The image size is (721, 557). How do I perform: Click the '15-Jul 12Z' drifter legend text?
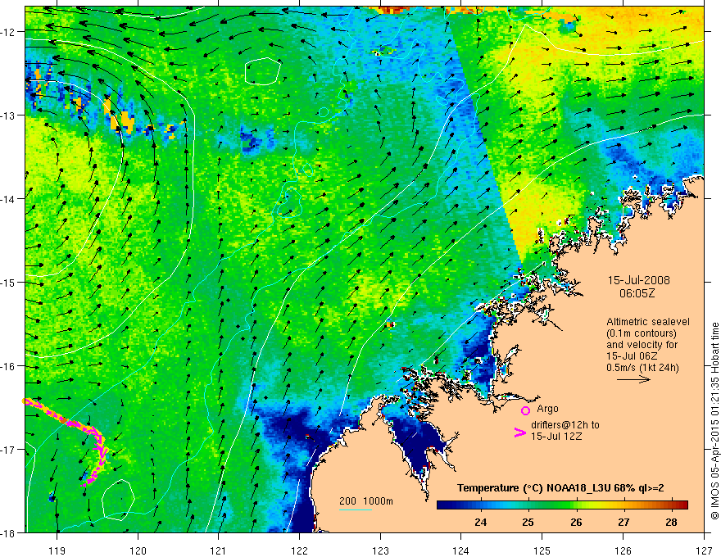point(556,436)
